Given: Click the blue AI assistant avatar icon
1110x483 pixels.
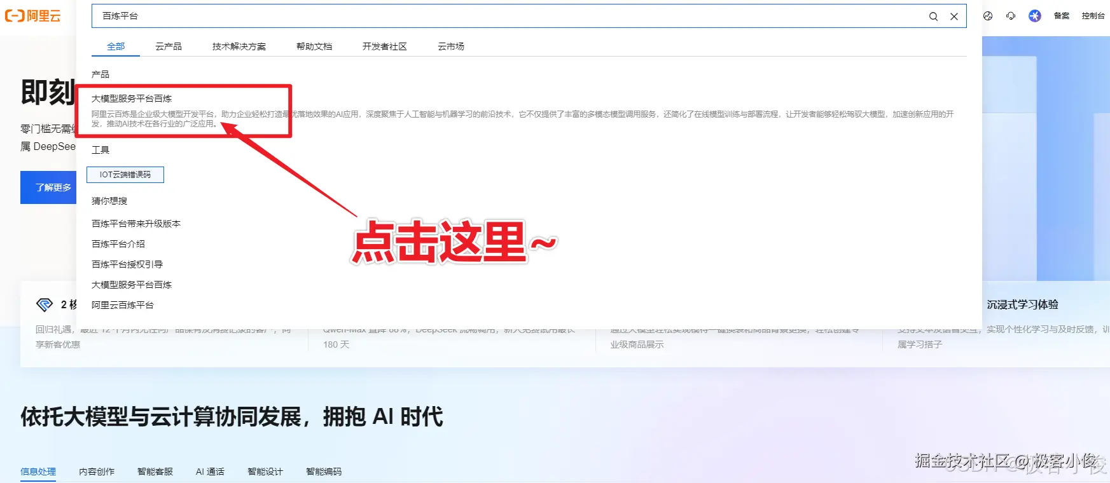Looking at the screenshot, I should (x=1035, y=16).
